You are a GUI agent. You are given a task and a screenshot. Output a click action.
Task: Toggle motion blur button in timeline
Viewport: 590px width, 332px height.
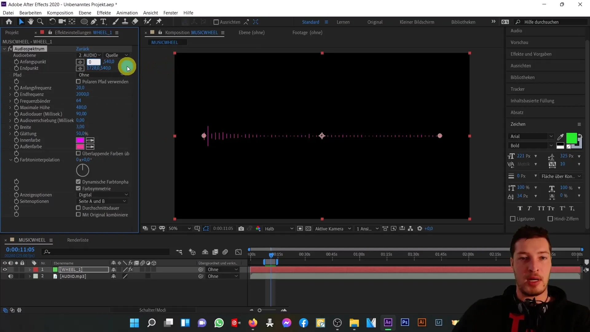tap(225, 252)
